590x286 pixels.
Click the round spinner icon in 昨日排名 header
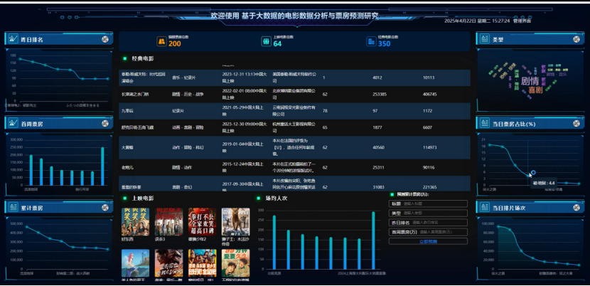click(105, 39)
